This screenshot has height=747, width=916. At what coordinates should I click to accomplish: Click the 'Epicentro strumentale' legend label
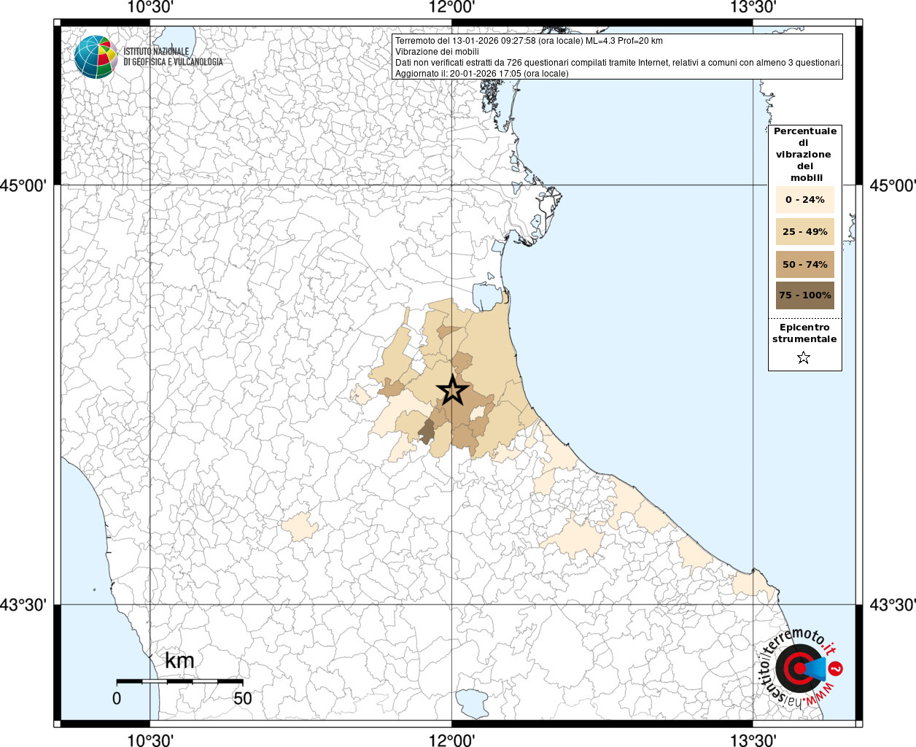click(x=804, y=333)
